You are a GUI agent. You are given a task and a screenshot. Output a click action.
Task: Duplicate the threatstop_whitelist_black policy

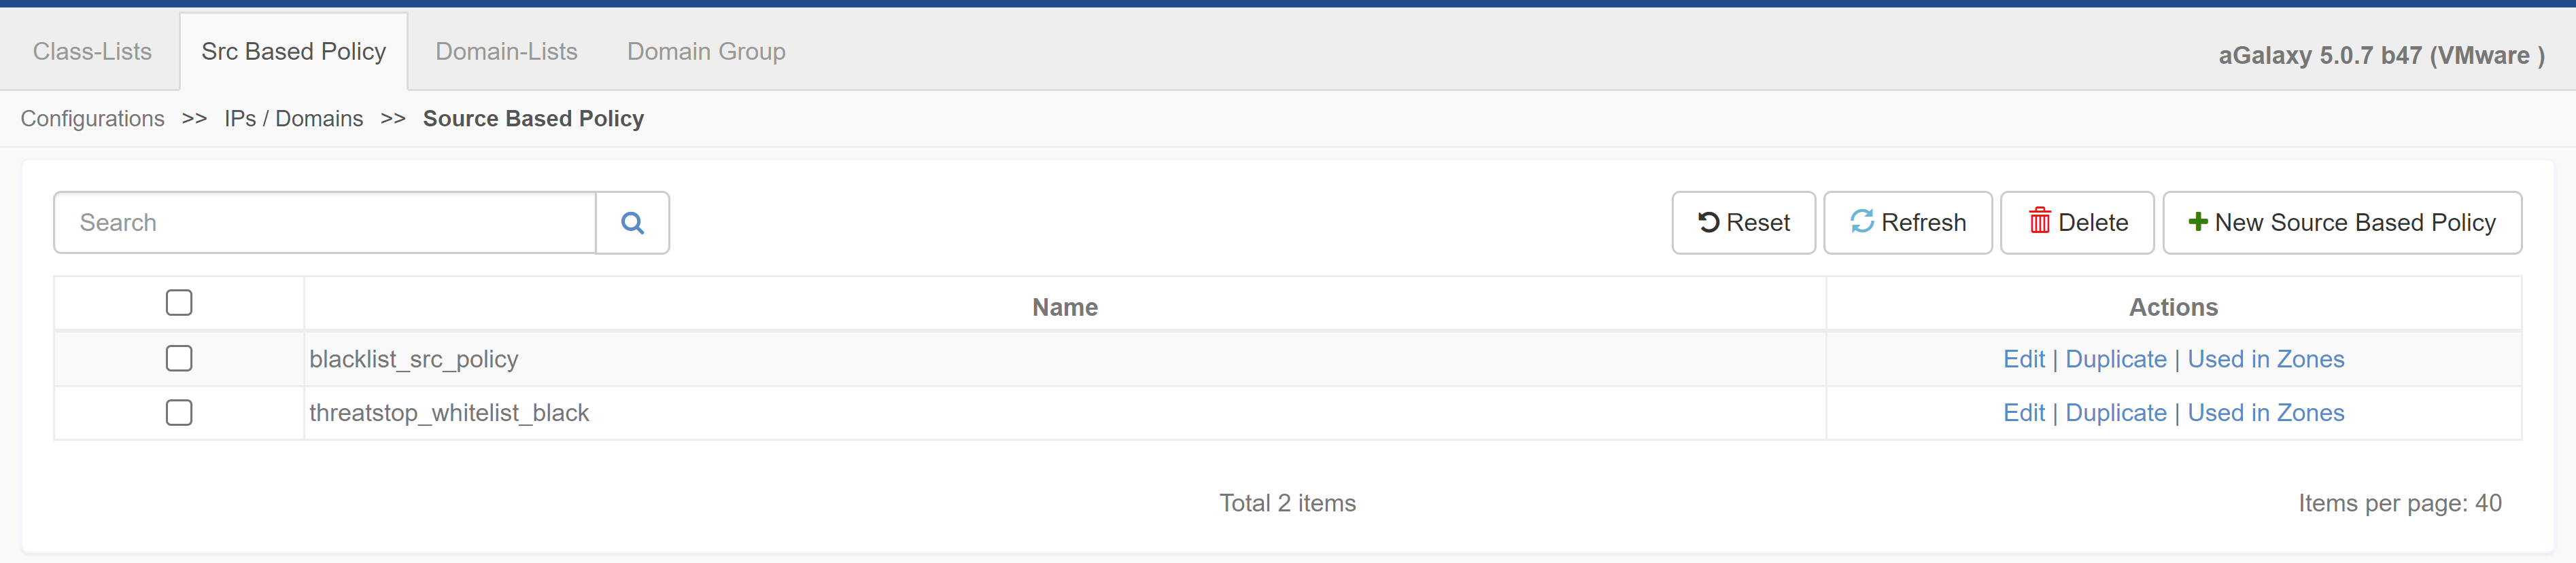tap(2115, 414)
